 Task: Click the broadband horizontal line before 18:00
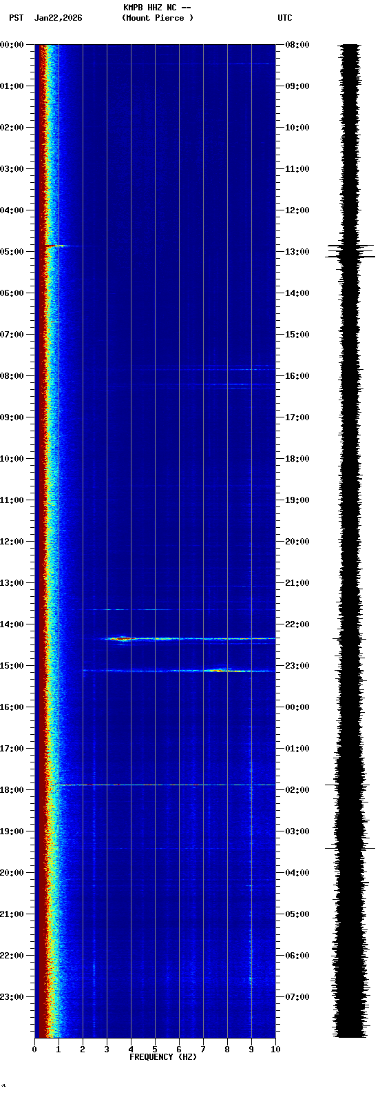(167, 785)
